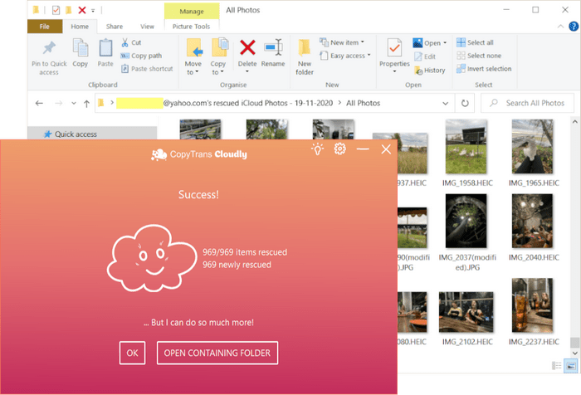Select Quick access in navigation pane
The height and width of the screenshot is (395, 581).
(76, 134)
